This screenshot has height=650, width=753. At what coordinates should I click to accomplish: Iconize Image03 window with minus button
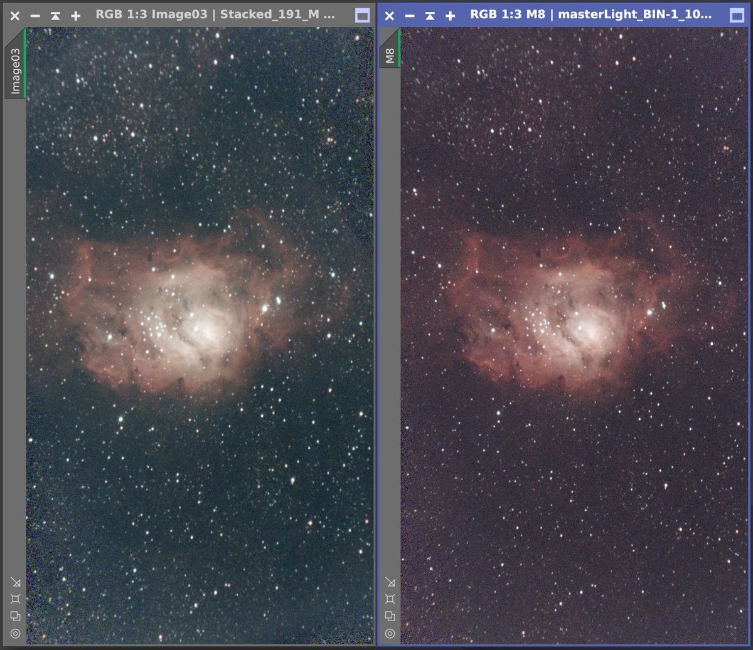[35, 15]
